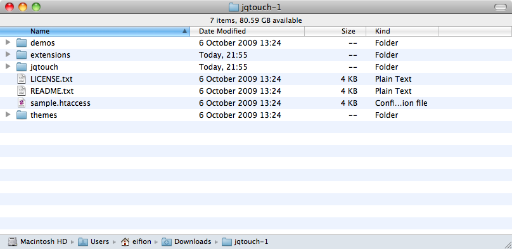The width and height of the screenshot is (512, 249).
Task: Go to eifion in the path bar
Action: [142, 242]
